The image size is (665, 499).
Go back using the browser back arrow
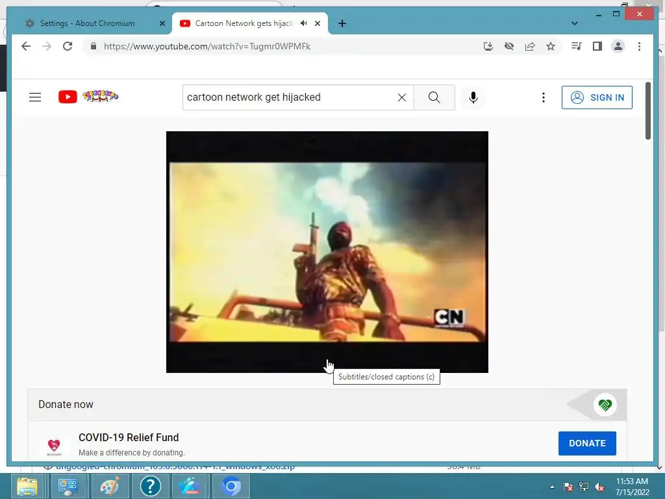pyautogui.click(x=26, y=46)
